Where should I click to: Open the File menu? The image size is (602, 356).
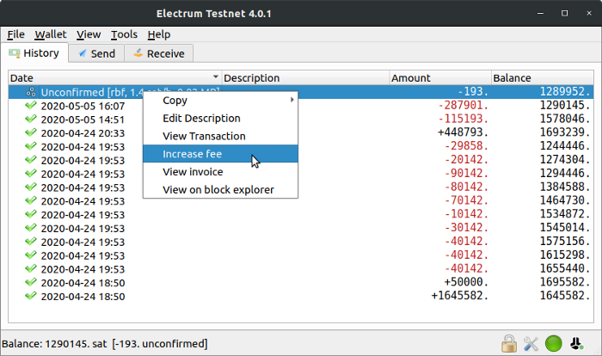click(x=15, y=34)
